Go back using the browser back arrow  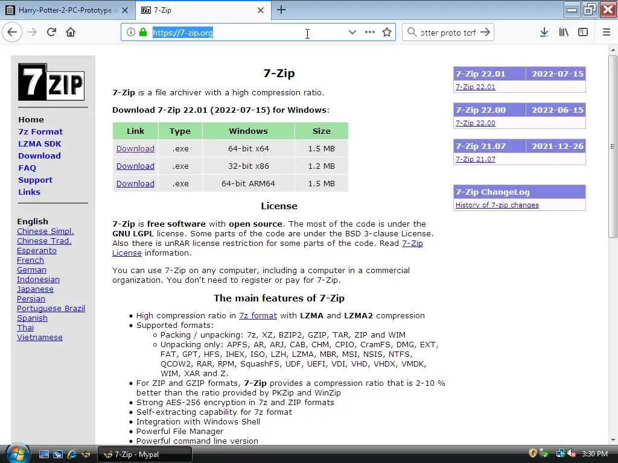click(x=12, y=33)
